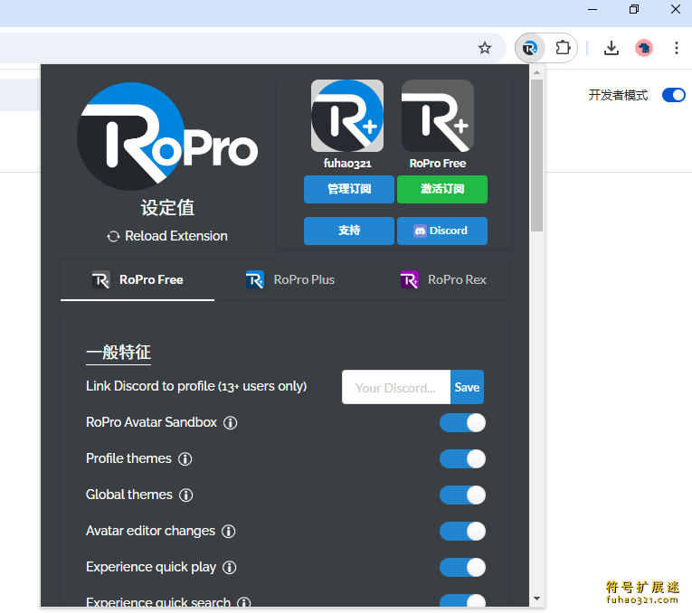Click the RoPro Free tab icon

(101, 279)
